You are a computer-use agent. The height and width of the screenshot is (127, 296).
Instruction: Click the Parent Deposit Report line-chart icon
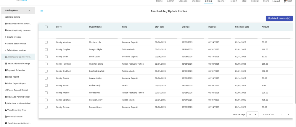tap(6, 90)
